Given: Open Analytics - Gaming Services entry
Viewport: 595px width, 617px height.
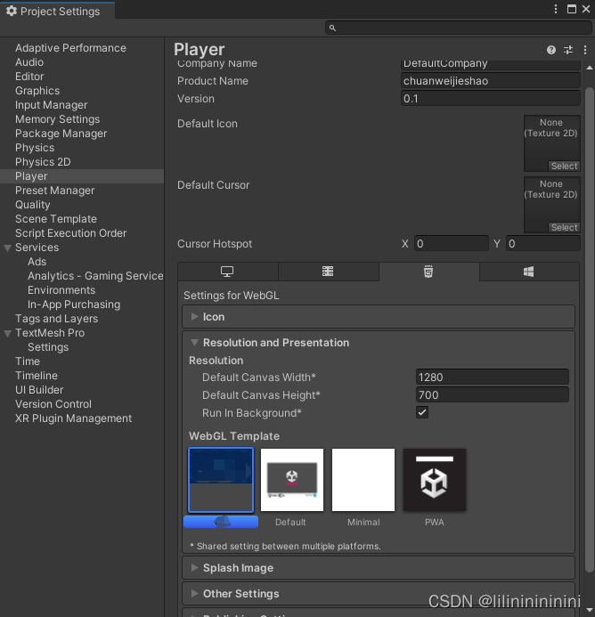Looking at the screenshot, I should tap(95, 276).
